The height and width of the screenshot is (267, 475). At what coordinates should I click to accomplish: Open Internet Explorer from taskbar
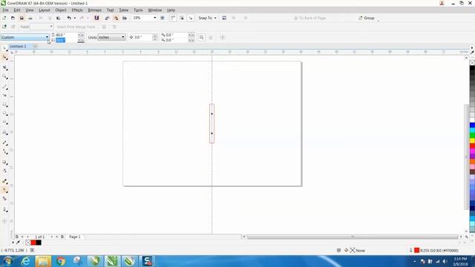click(x=25, y=261)
